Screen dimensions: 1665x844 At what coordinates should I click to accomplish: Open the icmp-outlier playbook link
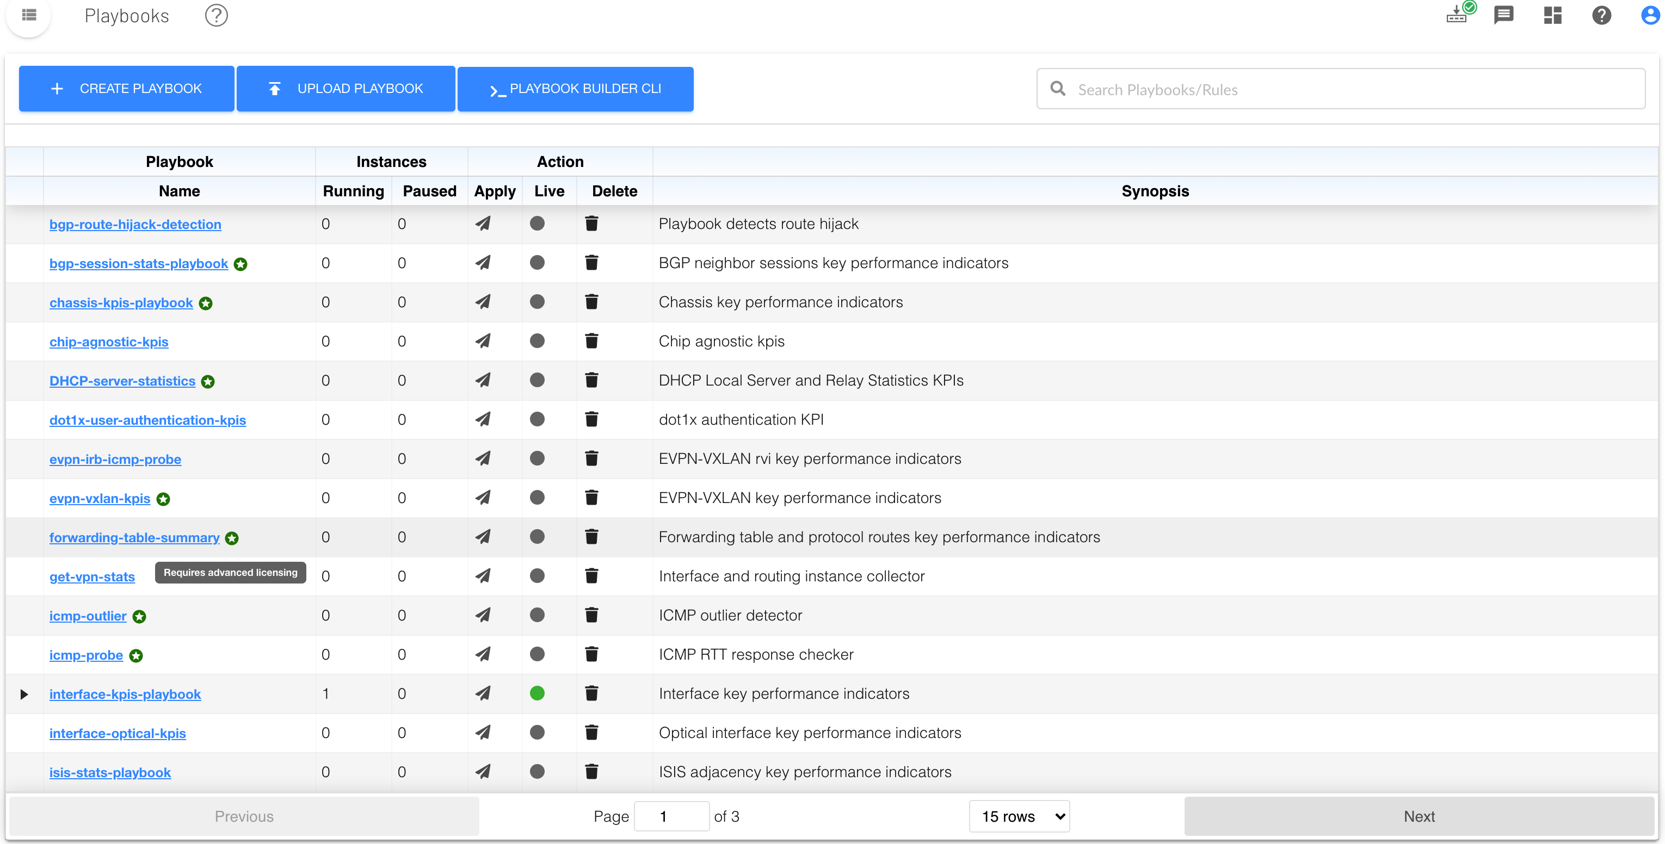[88, 616]
